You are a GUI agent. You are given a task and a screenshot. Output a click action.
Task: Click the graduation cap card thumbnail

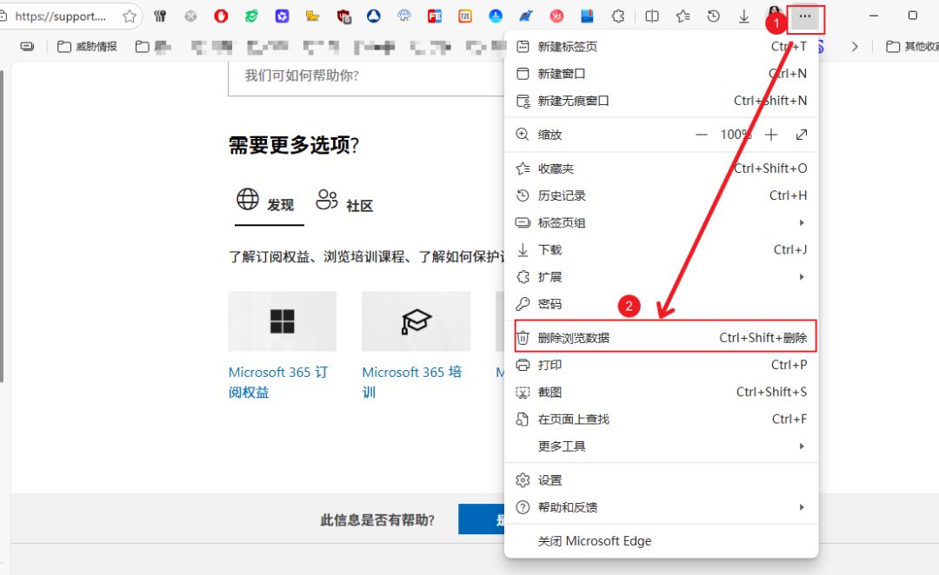point(416,321)
